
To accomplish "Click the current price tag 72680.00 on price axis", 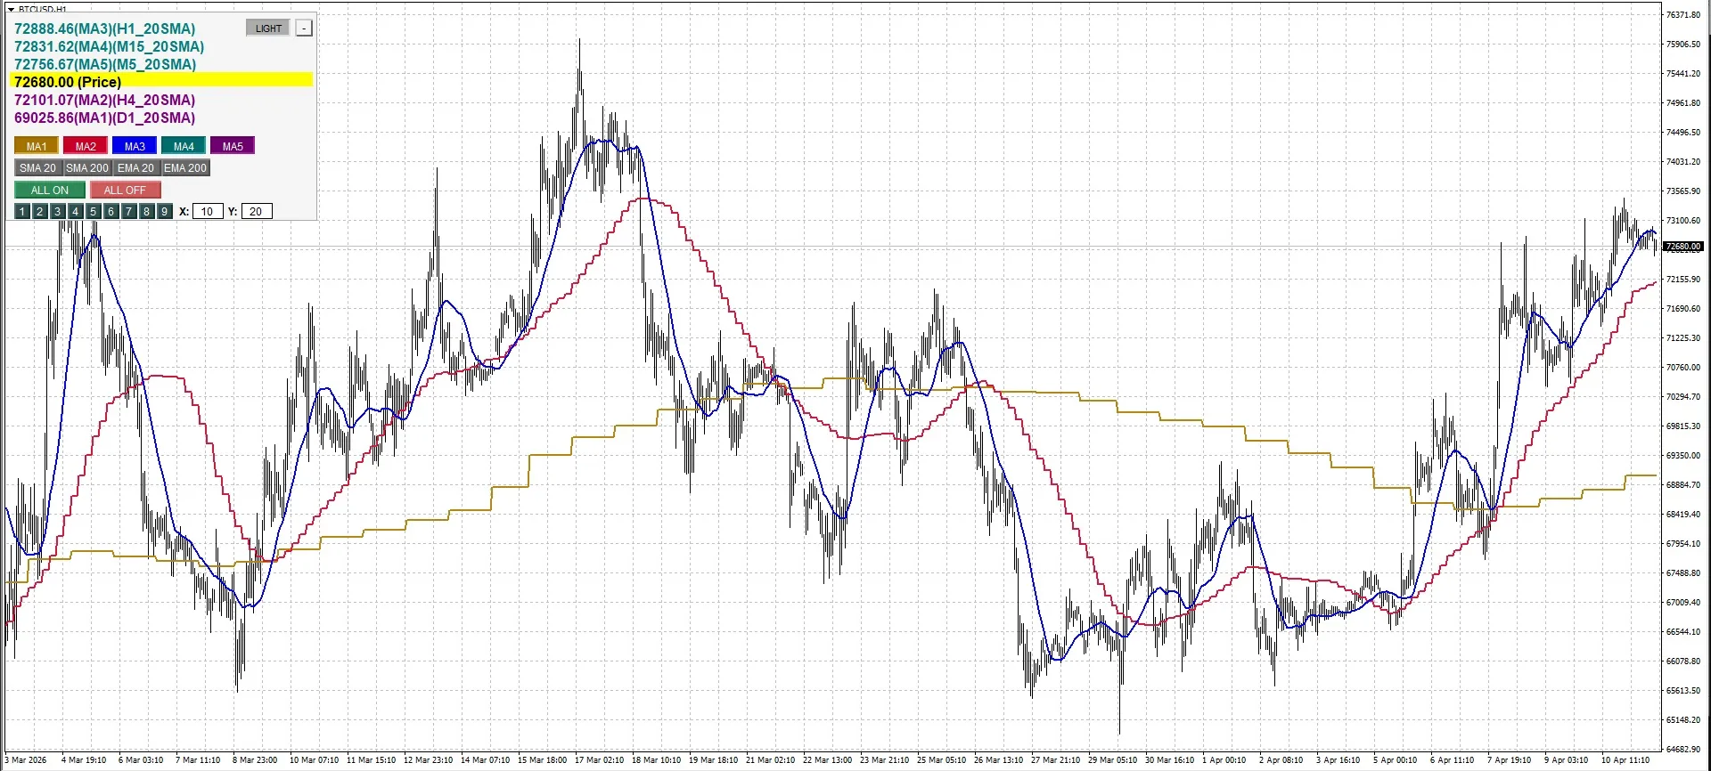I will (1683, 247).
